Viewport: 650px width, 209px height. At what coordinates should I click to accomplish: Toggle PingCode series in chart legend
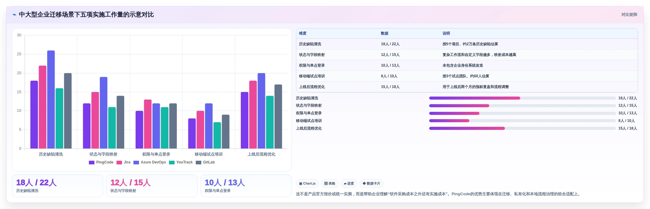point(101,162)
